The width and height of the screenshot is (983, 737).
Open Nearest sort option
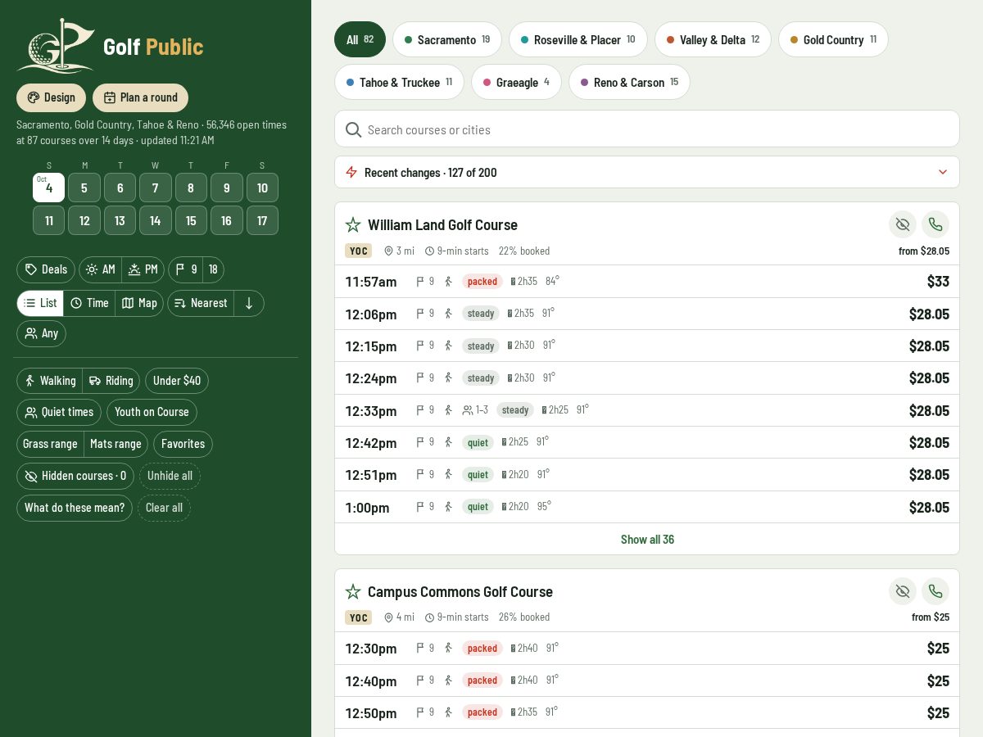(201, 303)
